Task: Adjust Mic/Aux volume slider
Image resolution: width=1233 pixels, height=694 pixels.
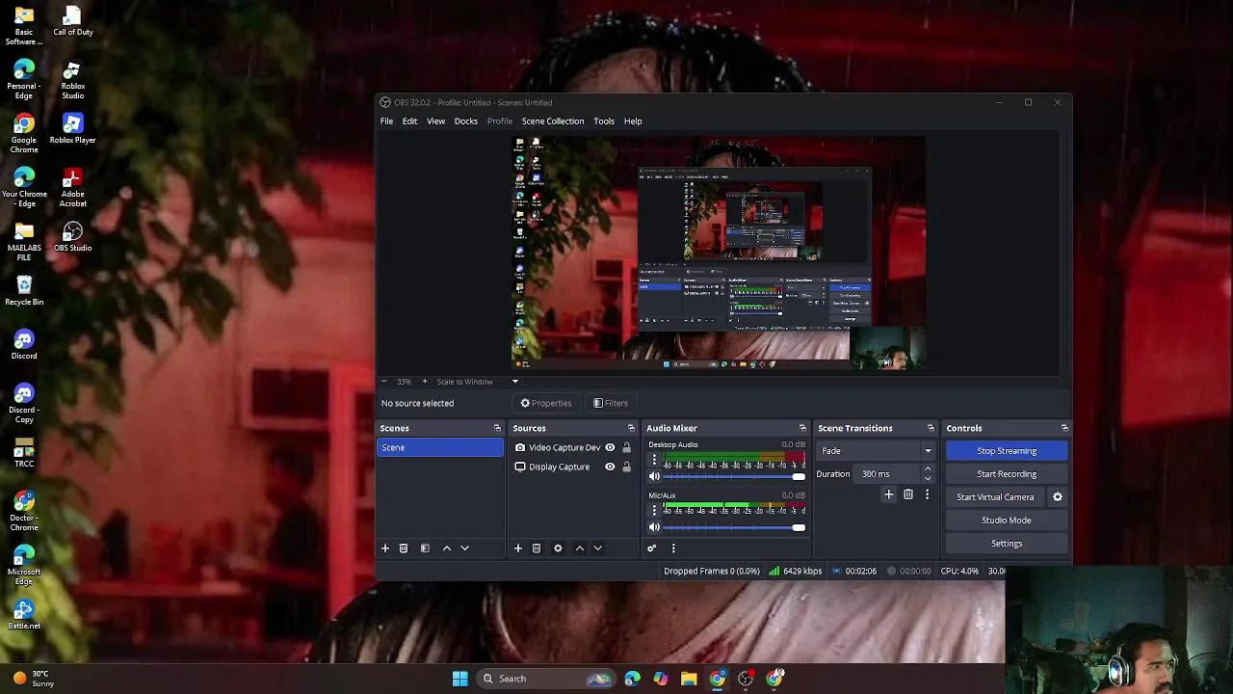Action: [734, 527]
